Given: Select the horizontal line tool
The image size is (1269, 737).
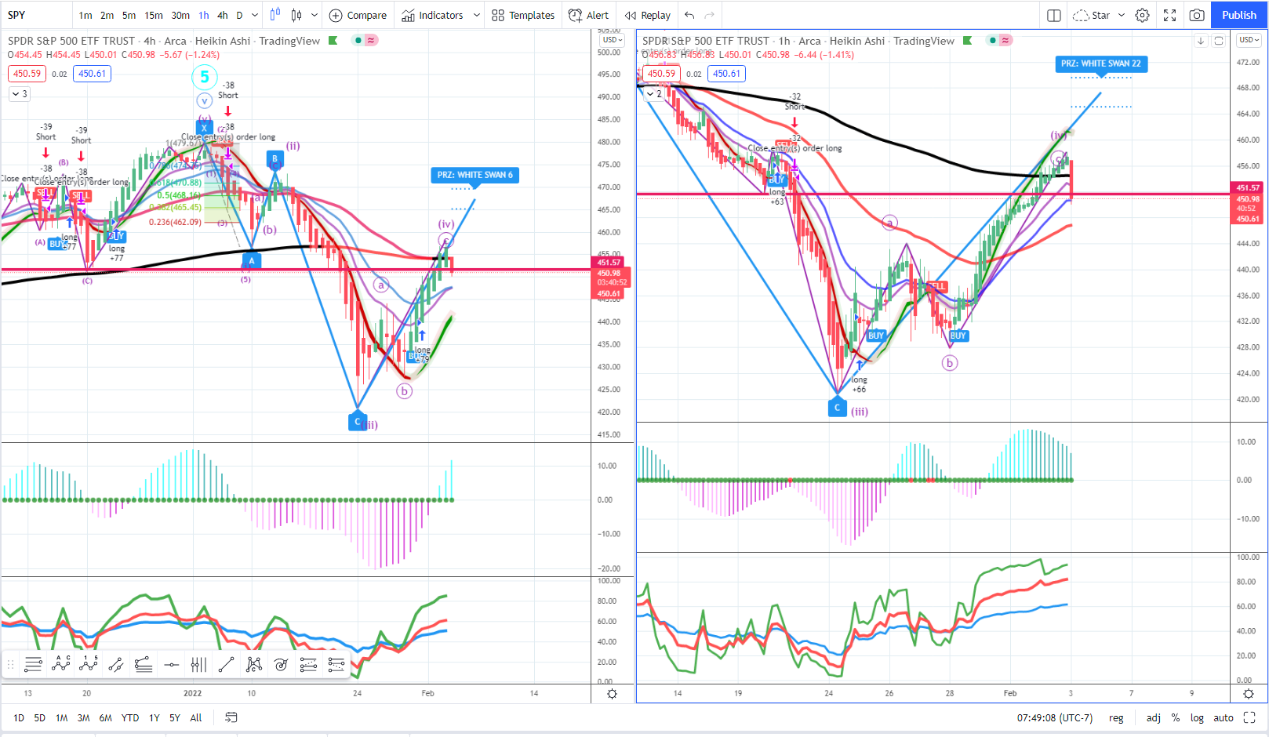Looking at the screenshot, I should point(171,665).
